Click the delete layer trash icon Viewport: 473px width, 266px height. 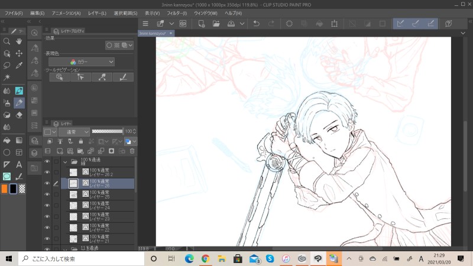[x=132, y=151]
